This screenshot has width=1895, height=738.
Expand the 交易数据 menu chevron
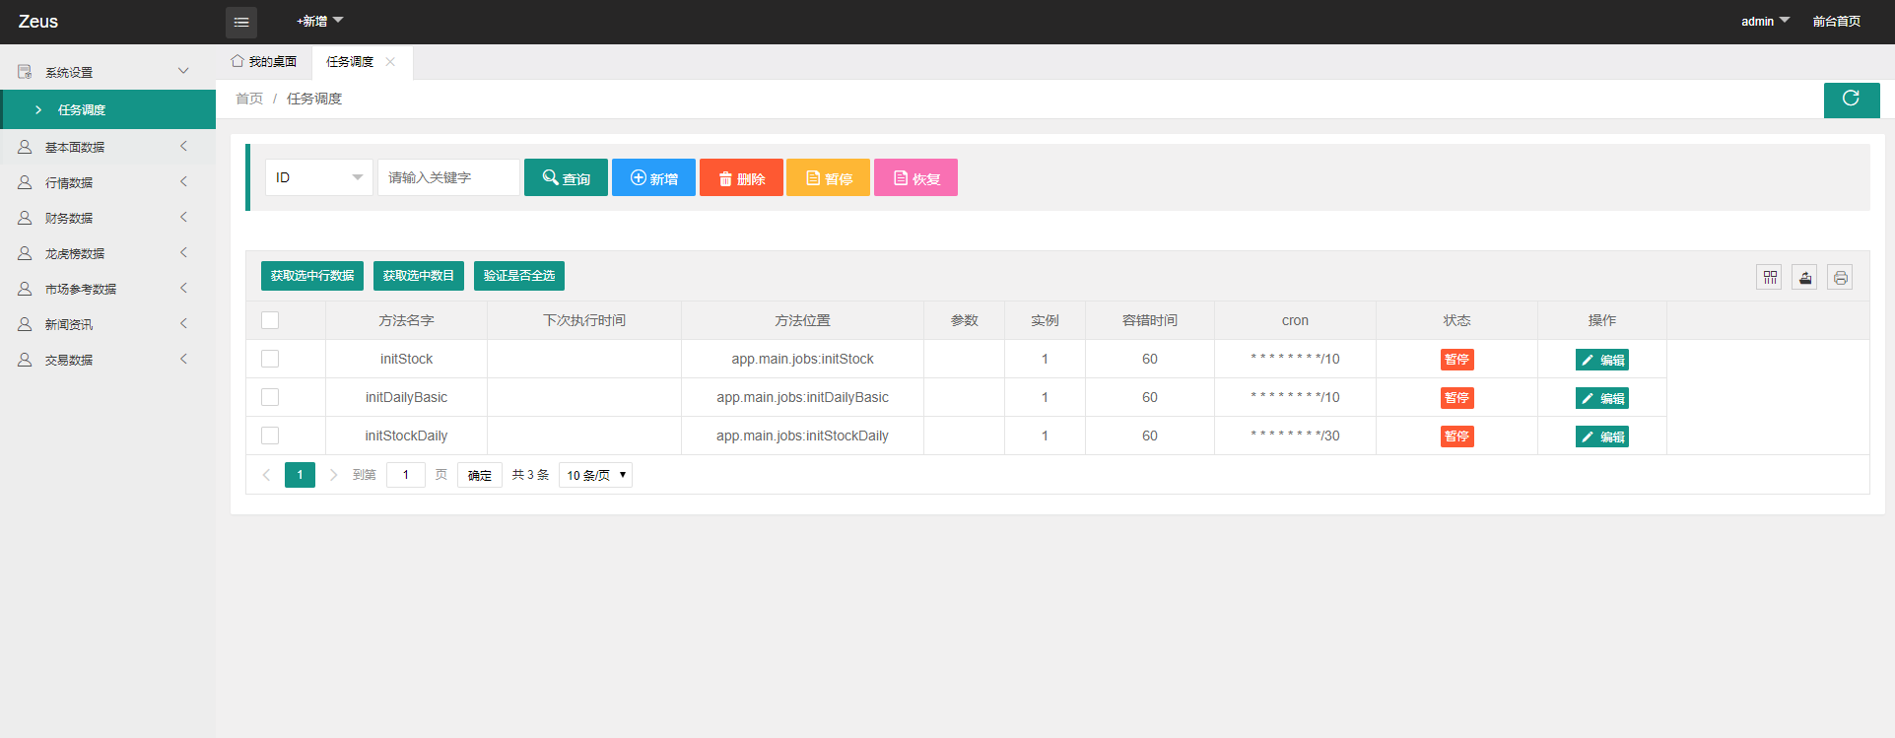click(183, 359)
